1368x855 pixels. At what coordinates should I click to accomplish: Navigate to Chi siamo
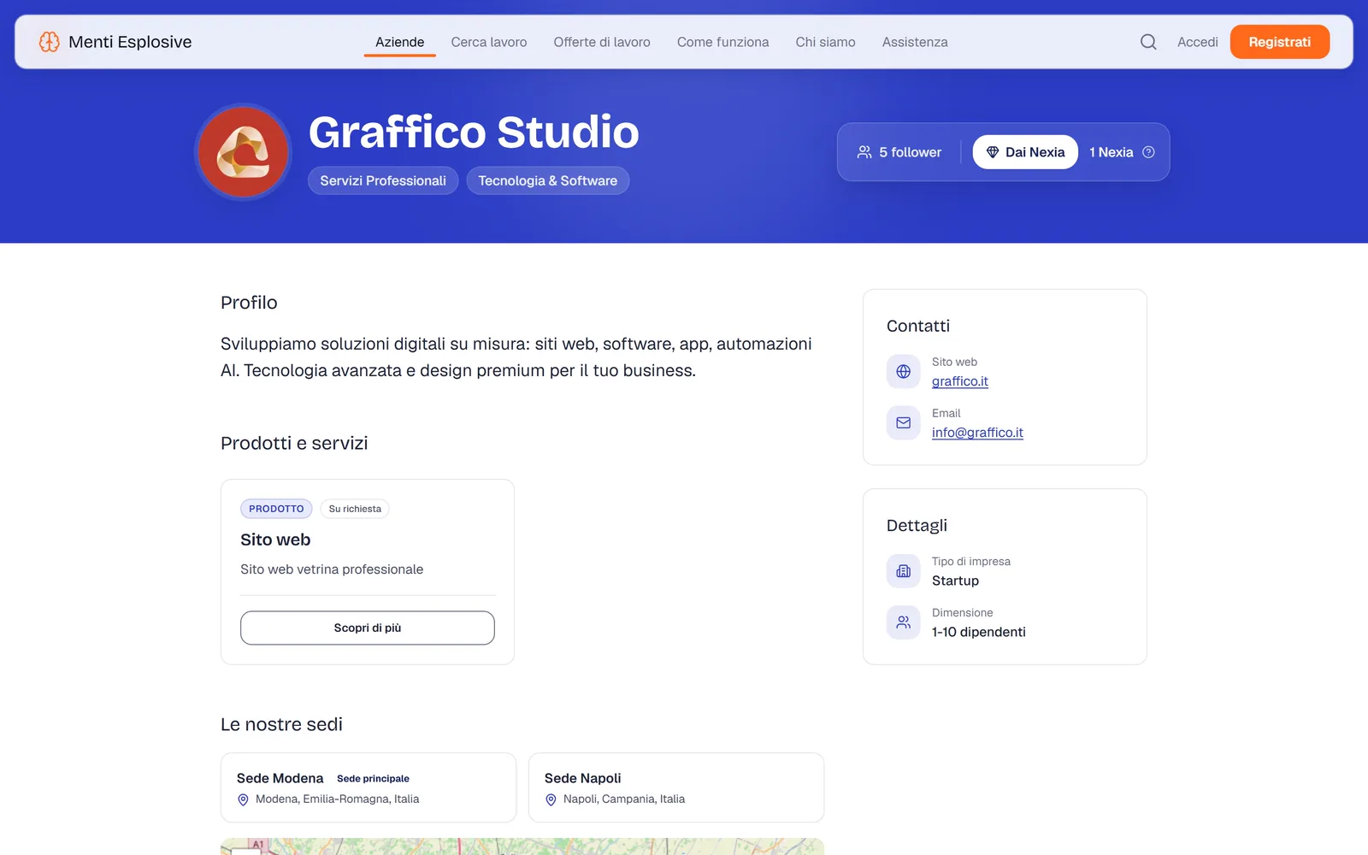[x=825, y=42]
